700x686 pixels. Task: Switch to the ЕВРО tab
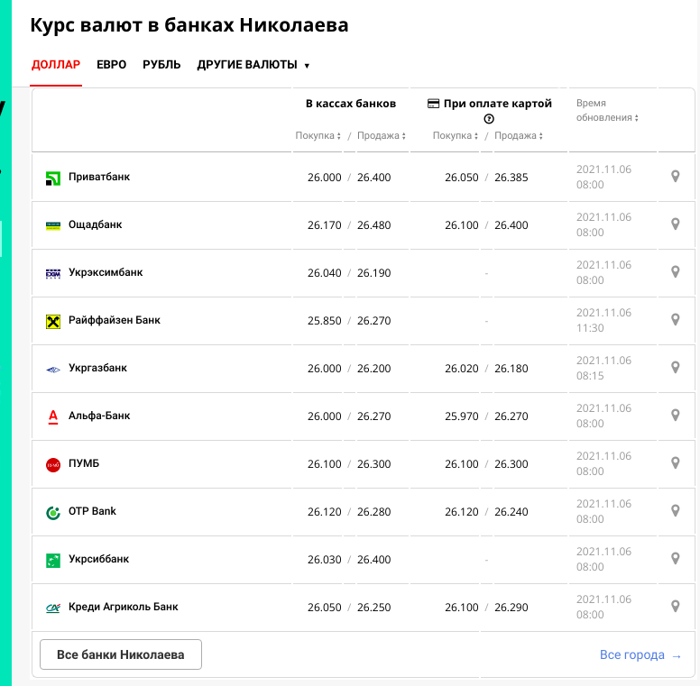112,65
